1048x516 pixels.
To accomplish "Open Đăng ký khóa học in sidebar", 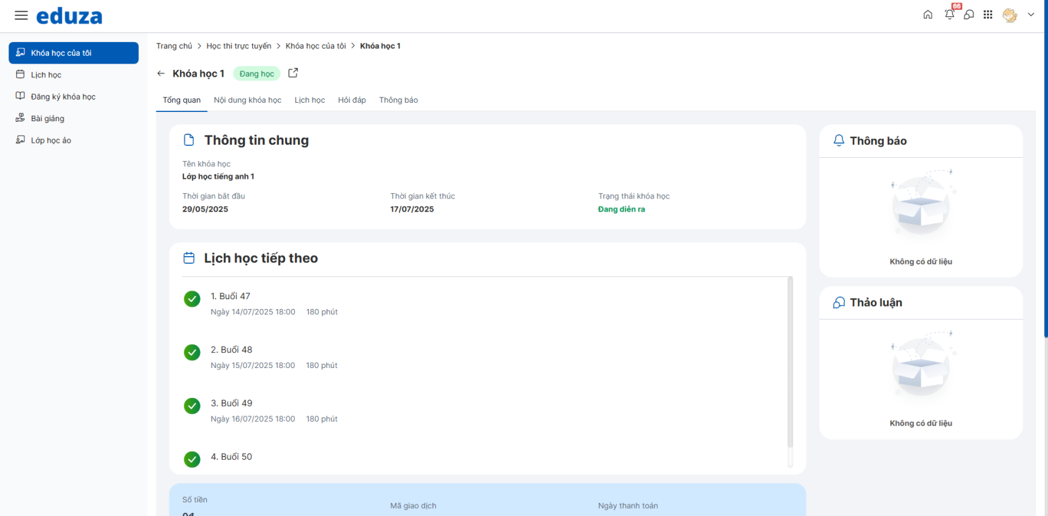I will 63,97.
